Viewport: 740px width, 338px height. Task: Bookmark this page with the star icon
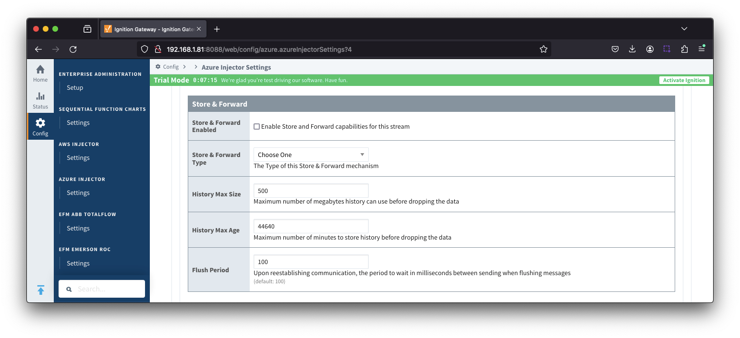pos(543,49)
